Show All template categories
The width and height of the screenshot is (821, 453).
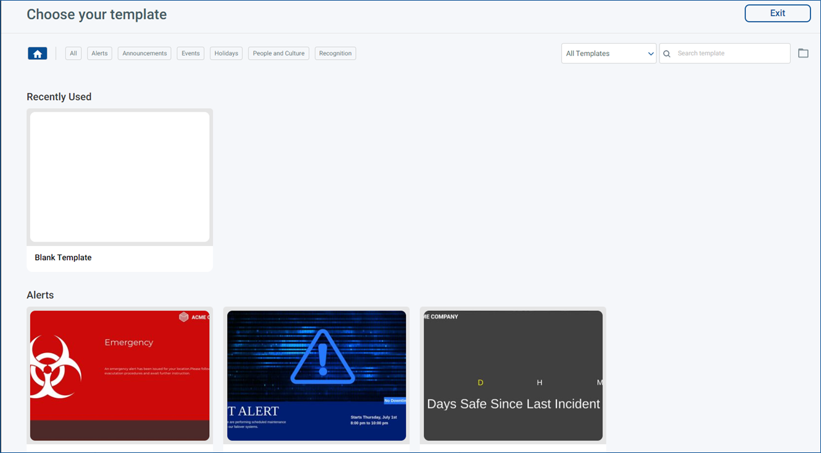pos(73,54)
